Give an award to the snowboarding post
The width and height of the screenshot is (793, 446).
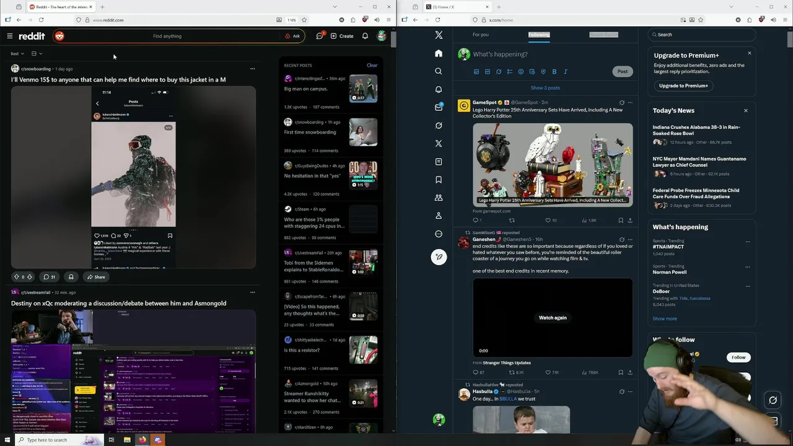click(71, 277)
